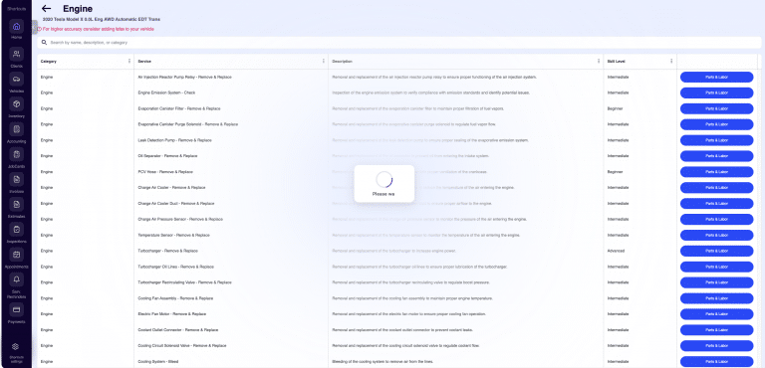The image size is (765, 368).
Task: Open the Accounting sidebar icon
Action: pyautogui.click(x=16, y=129)
